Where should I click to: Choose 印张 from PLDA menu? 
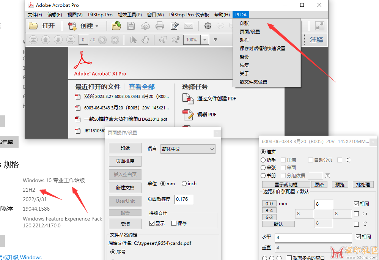(x=244, y=24)
